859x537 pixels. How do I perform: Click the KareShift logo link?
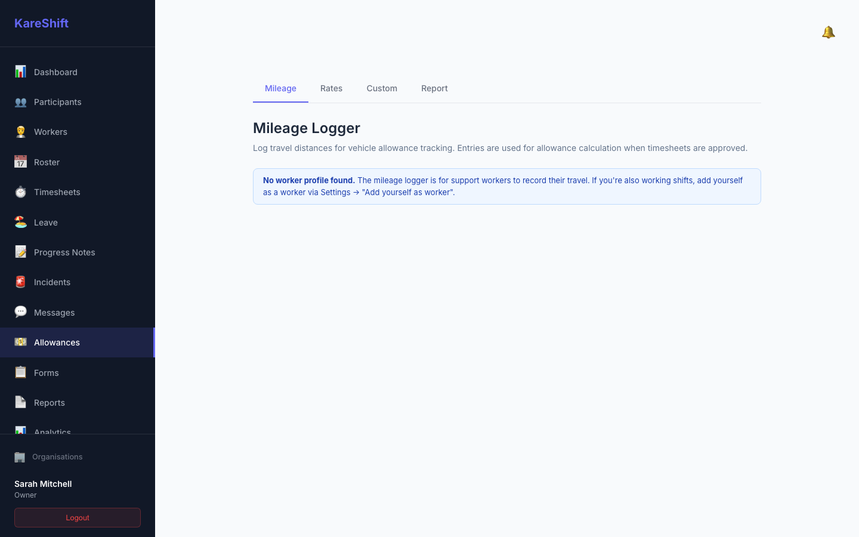click(x=41, y=23)
